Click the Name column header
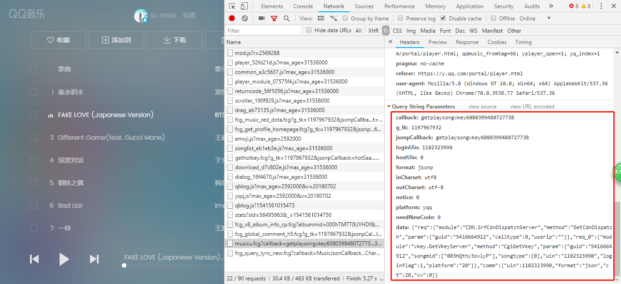Screen dimensions: 621x284 305,42
